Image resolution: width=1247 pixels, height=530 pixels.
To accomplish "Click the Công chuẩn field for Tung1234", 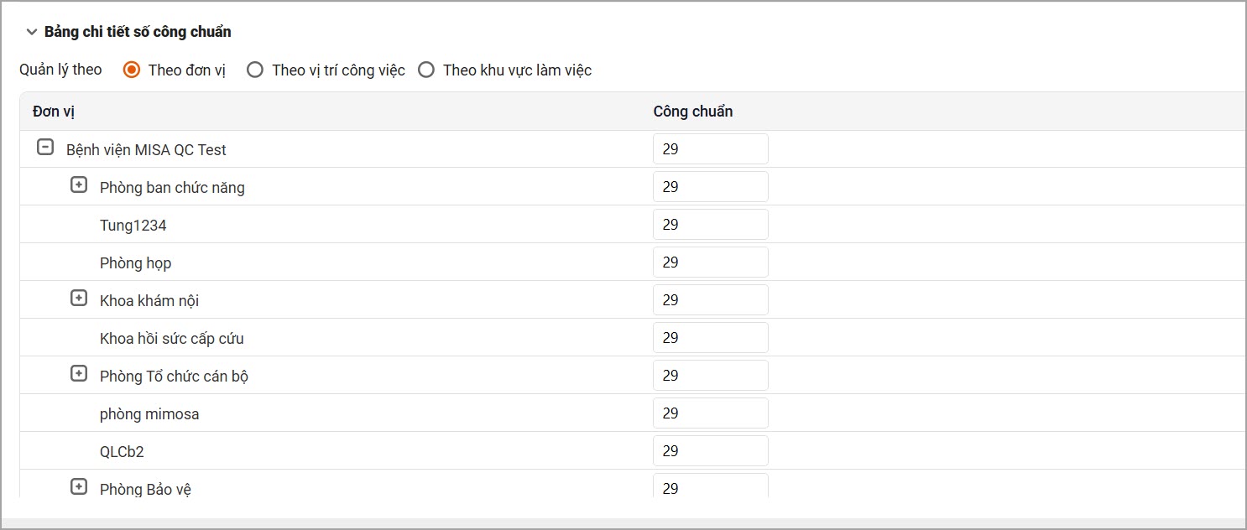I will 710,225.
